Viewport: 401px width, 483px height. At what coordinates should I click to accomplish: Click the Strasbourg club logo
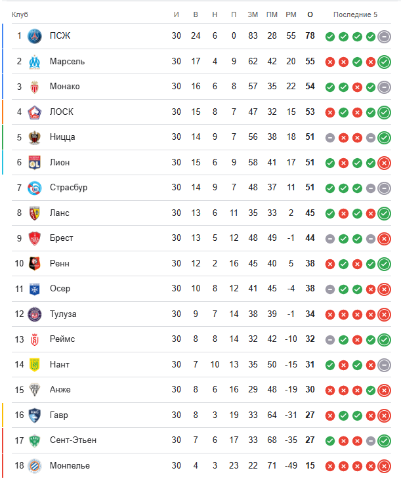[x=35, y=188]
